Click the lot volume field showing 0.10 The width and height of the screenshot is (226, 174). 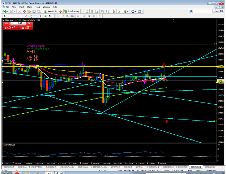coord(18,23)
